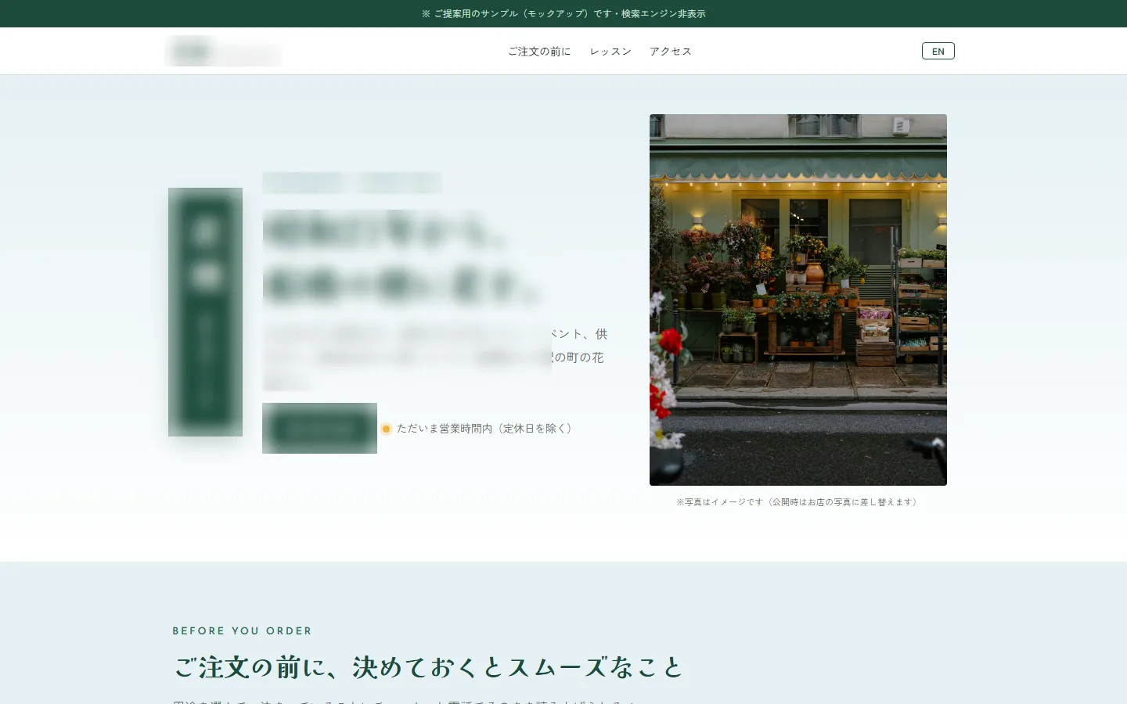Open the ご注文の前に navigation link
The height and width of the screenshot is (704, 1127).
539,52
